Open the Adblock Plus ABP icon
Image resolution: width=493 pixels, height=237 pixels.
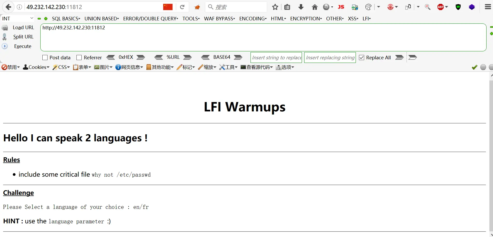tap(441, 7)
